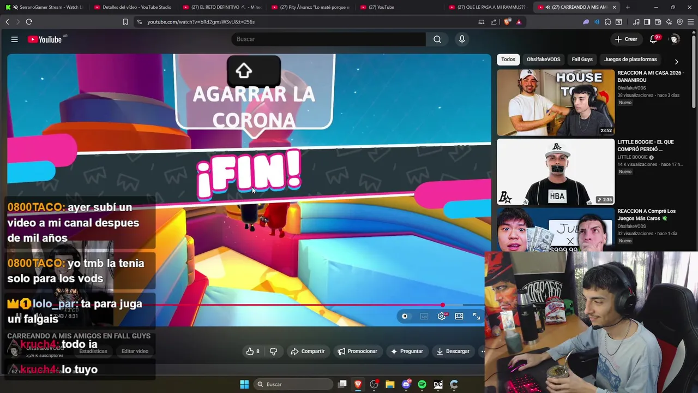Like the video with thumbs up
Screen dimensions: 698x393
coord(253,352)
